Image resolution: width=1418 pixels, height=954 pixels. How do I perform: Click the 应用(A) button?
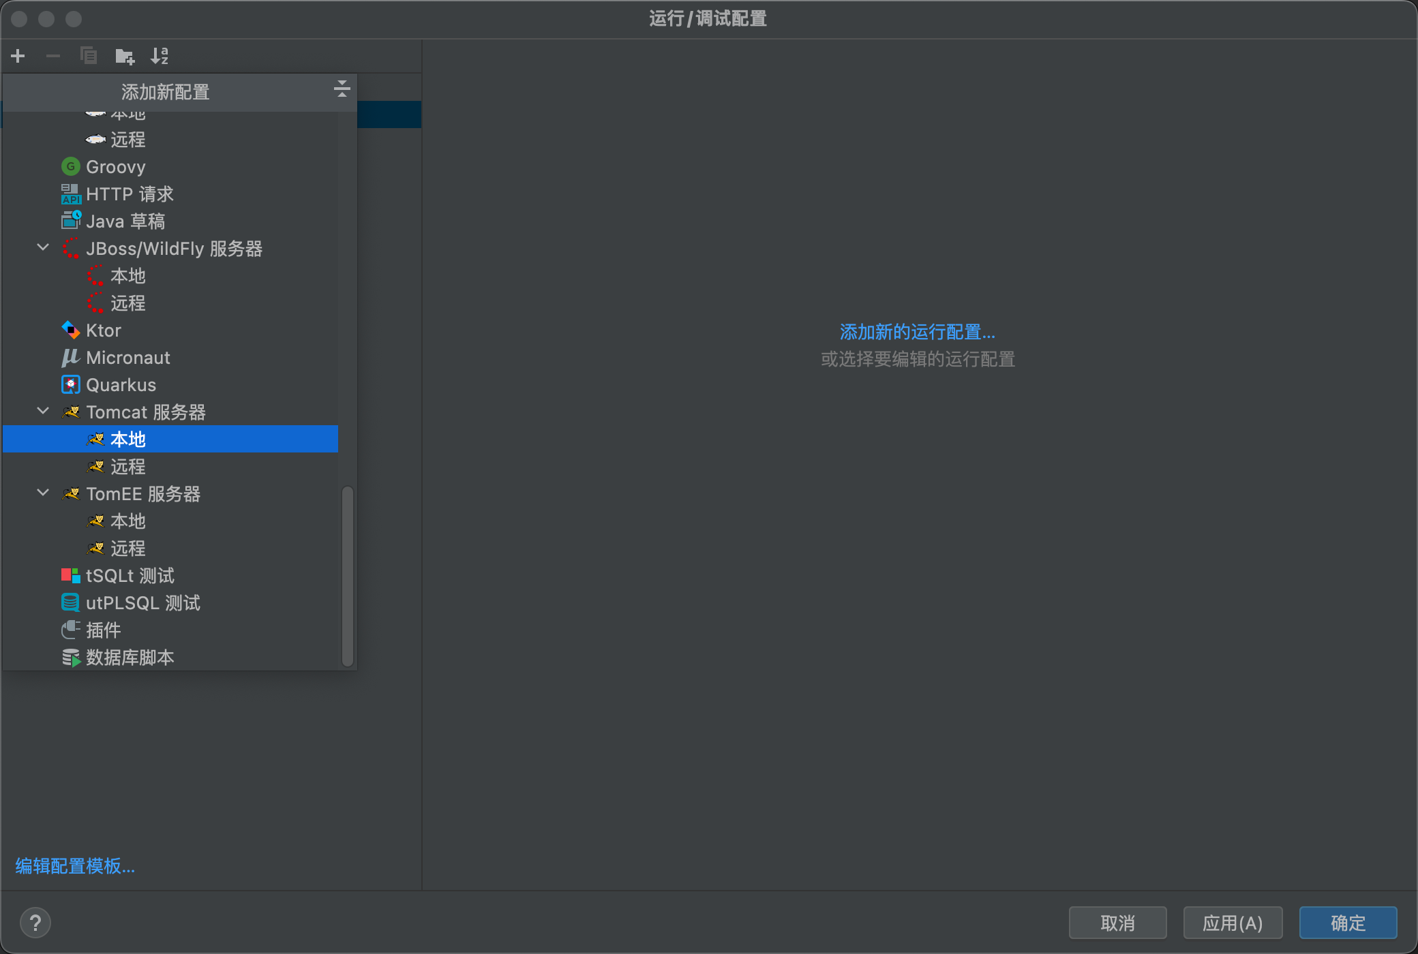pyautogui.click(x=1233, y=923)
